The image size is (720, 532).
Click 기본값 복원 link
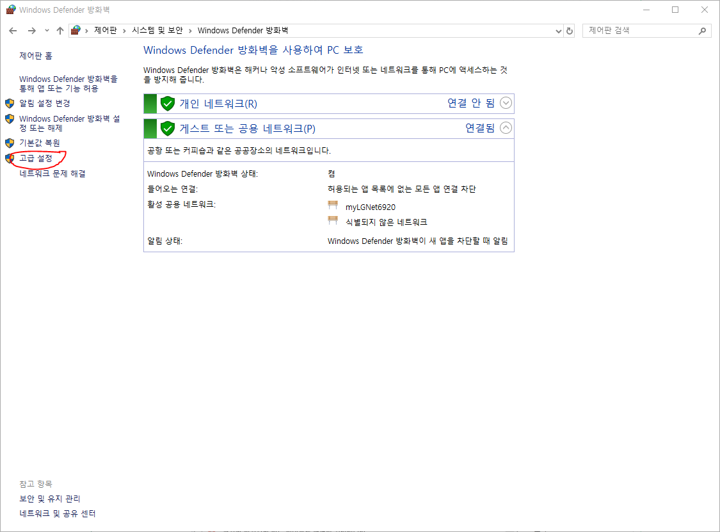pos(40,143)
